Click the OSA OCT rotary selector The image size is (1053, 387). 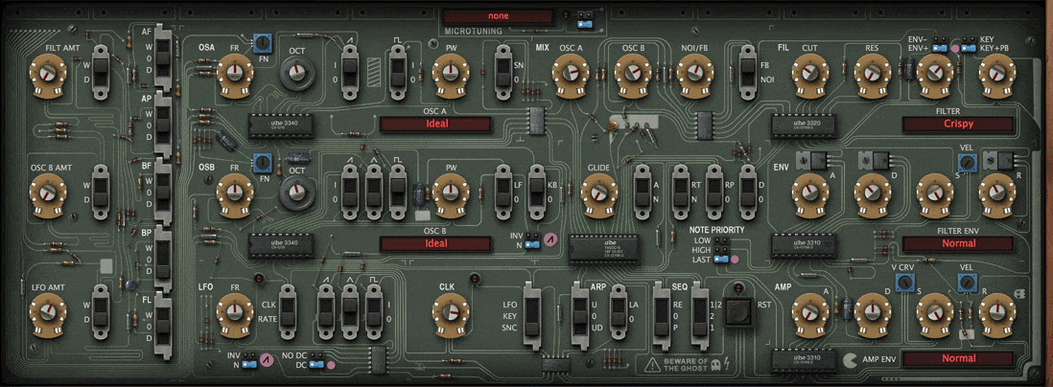[x=296, y=71]
